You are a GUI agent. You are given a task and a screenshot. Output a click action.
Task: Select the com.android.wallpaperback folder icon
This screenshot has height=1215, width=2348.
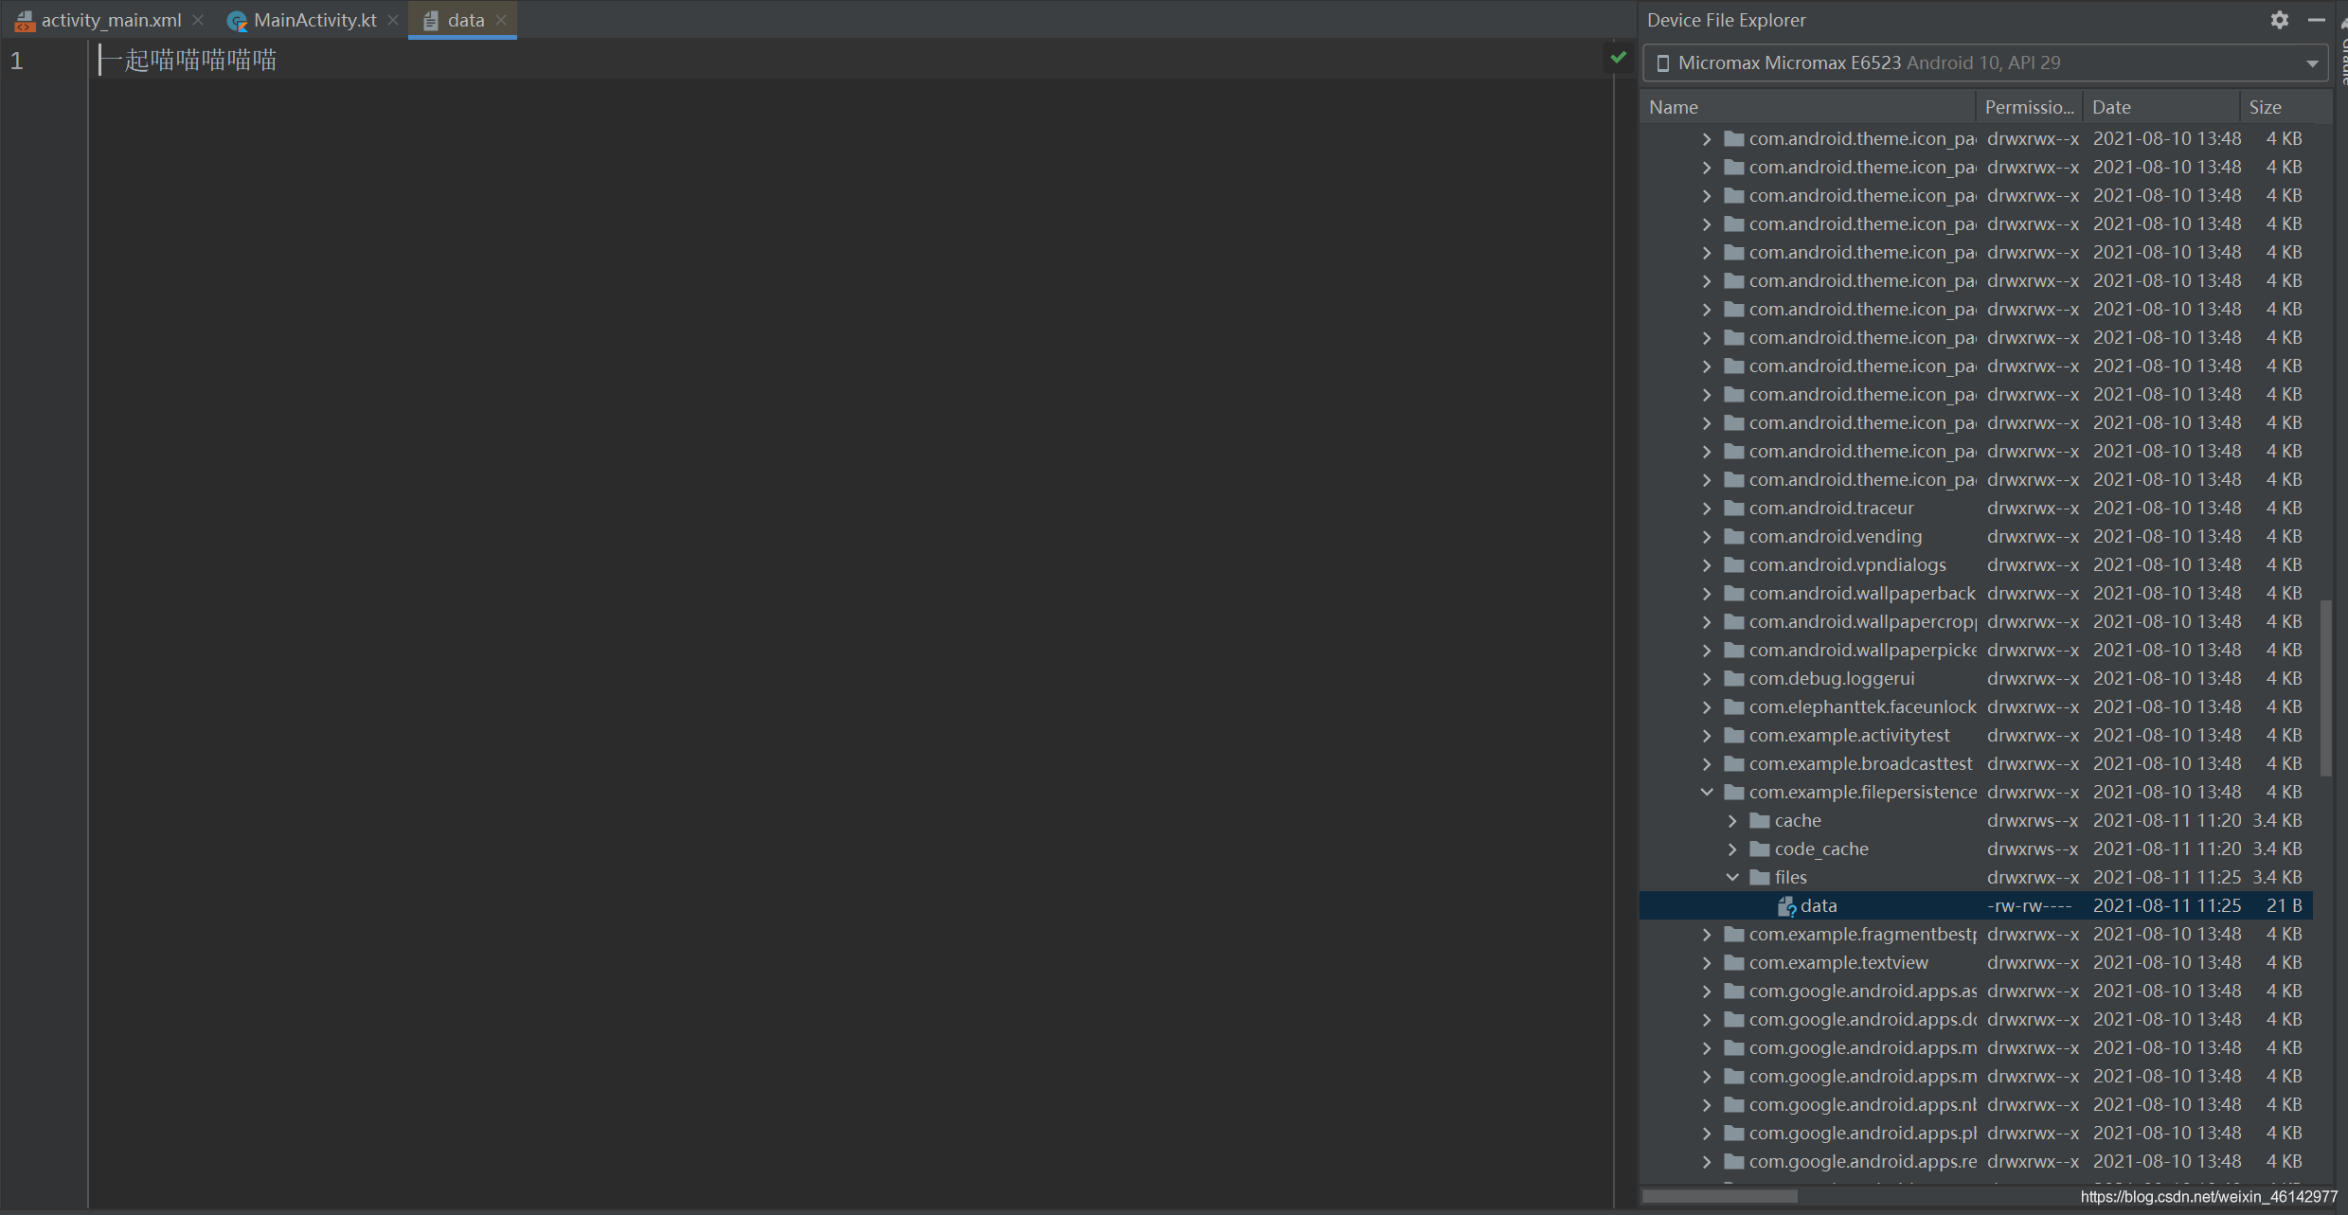coord(1734,594)
